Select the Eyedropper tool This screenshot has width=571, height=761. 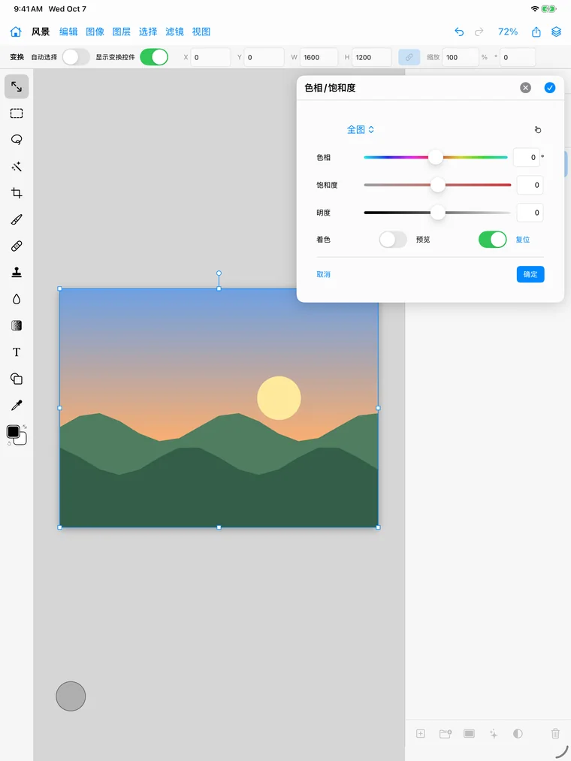[17, 405]
